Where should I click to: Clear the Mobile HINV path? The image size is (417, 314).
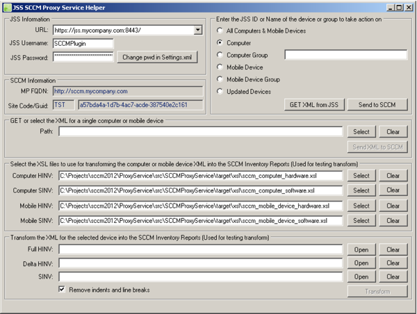[x=393, y=206]
